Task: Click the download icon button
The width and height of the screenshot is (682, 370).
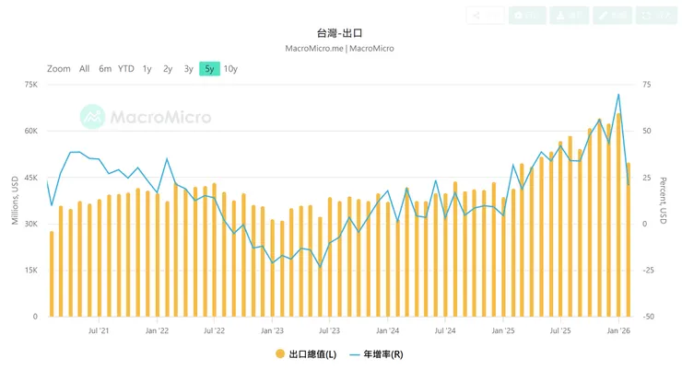Action: point(569,16)
